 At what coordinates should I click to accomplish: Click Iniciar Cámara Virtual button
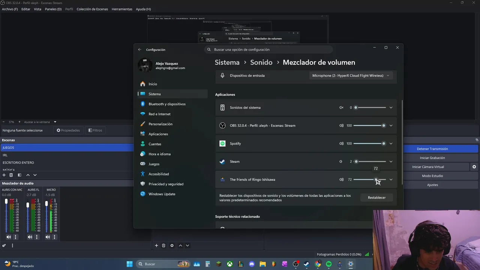point(428,167)
